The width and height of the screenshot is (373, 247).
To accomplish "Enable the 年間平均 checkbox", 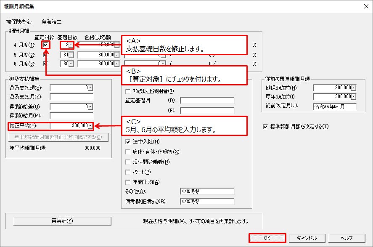I will pos(128,182).
